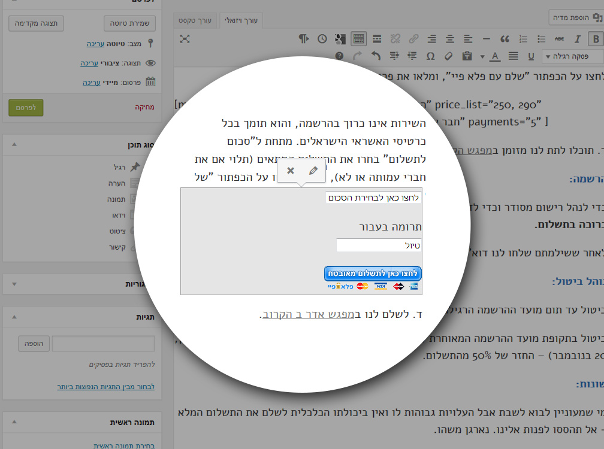The image size is (604, 449).
Task: Switch to the 'עורך טקסט' text editor tab
Action: [x=195, y=20]
